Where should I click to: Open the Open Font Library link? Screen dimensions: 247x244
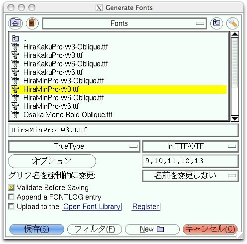click(x=92, y=207)
